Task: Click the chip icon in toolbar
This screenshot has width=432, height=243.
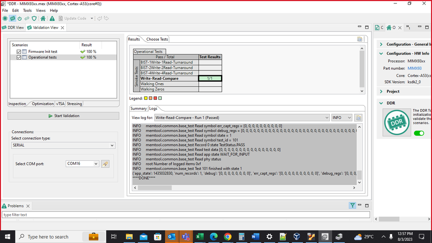Action: tap(5, 19)
